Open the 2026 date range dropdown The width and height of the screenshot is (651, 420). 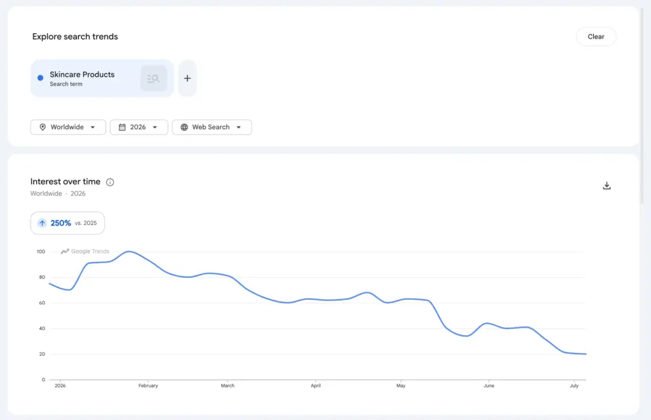click(139, 127)
